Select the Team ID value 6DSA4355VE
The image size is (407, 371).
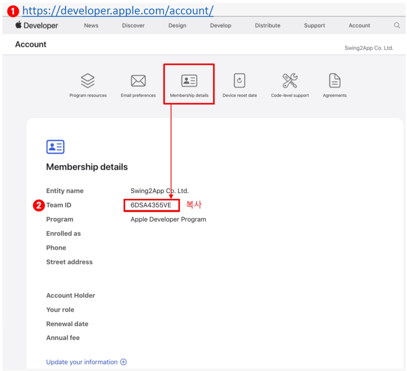(x=151, y=205)
